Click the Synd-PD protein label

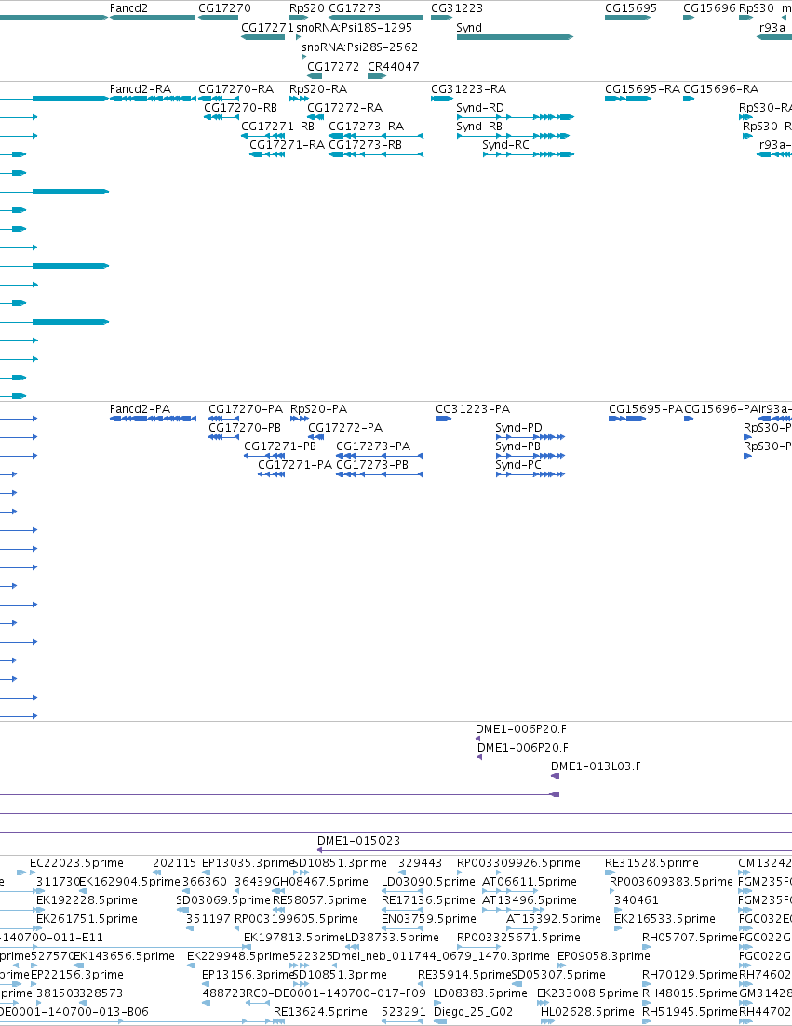(518, 427)
